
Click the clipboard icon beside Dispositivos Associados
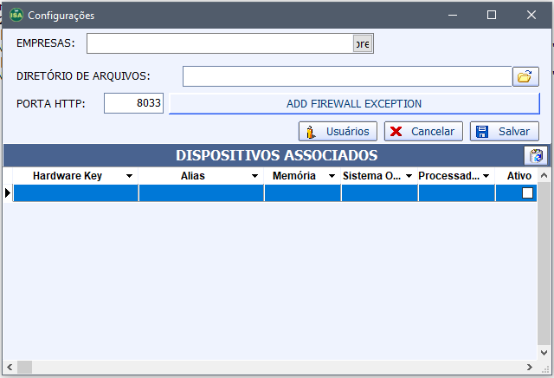tap(537, 156)
